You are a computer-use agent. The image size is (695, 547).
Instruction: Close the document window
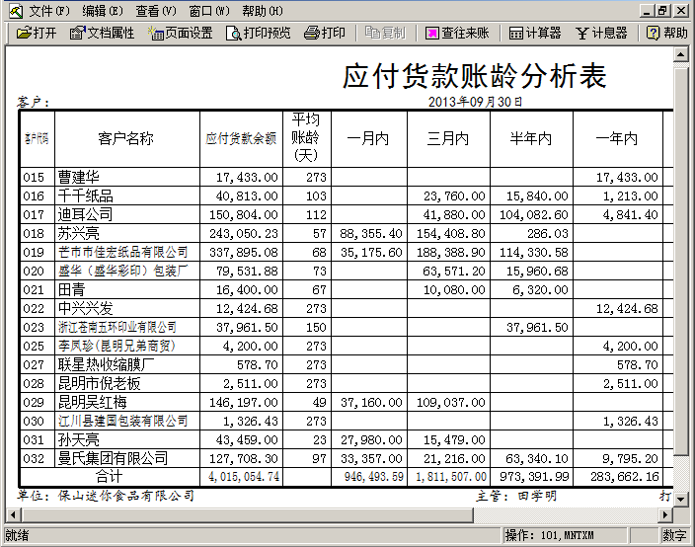tap(681, 11)
